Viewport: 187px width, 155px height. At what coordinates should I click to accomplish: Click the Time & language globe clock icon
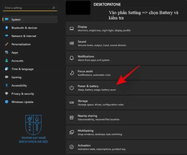click(x=7, y=69)
